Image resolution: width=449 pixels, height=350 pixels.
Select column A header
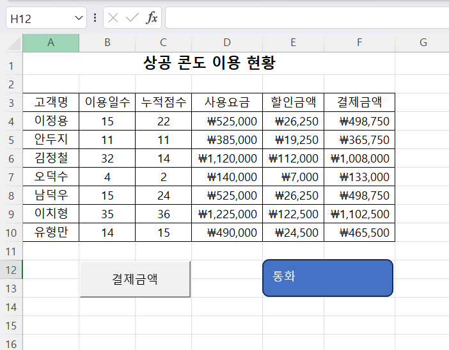click(x=51, y=43)
